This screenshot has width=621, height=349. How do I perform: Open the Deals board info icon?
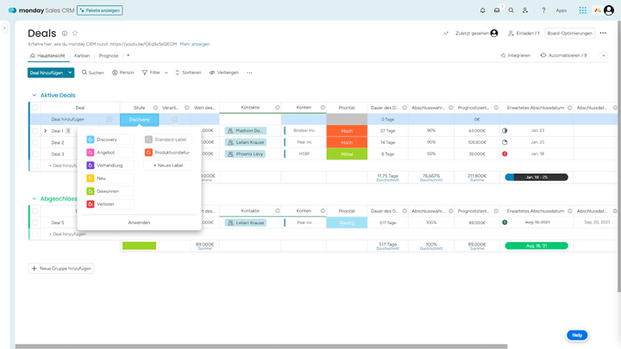point(65,34)
